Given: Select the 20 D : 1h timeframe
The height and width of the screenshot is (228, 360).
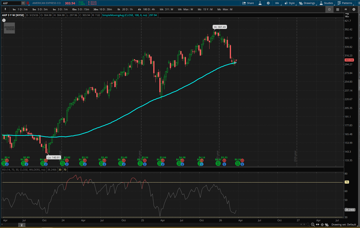Looking at the screenshot, I should (x=125, y=9).
